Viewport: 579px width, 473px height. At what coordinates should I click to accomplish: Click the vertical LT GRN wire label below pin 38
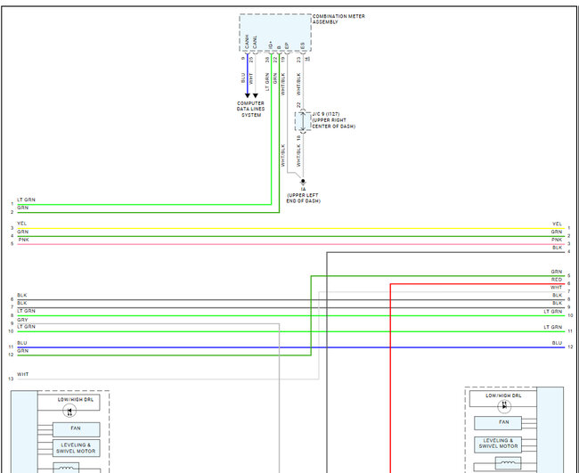point(267,82)
